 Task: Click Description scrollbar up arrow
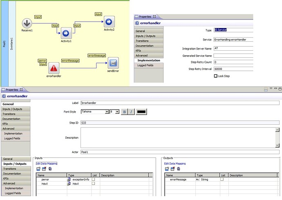click(277, 130)
